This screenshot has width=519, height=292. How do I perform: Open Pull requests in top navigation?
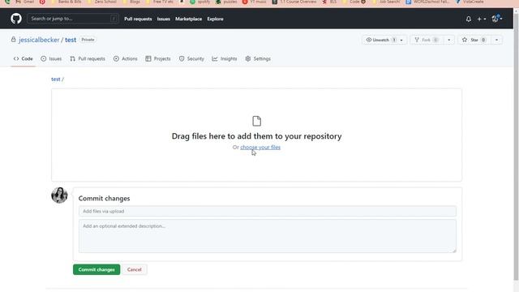tap(138, 19)
